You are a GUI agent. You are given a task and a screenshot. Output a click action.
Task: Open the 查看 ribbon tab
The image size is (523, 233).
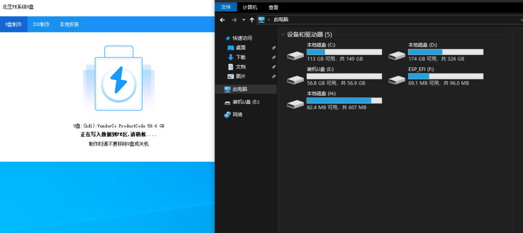273,7
